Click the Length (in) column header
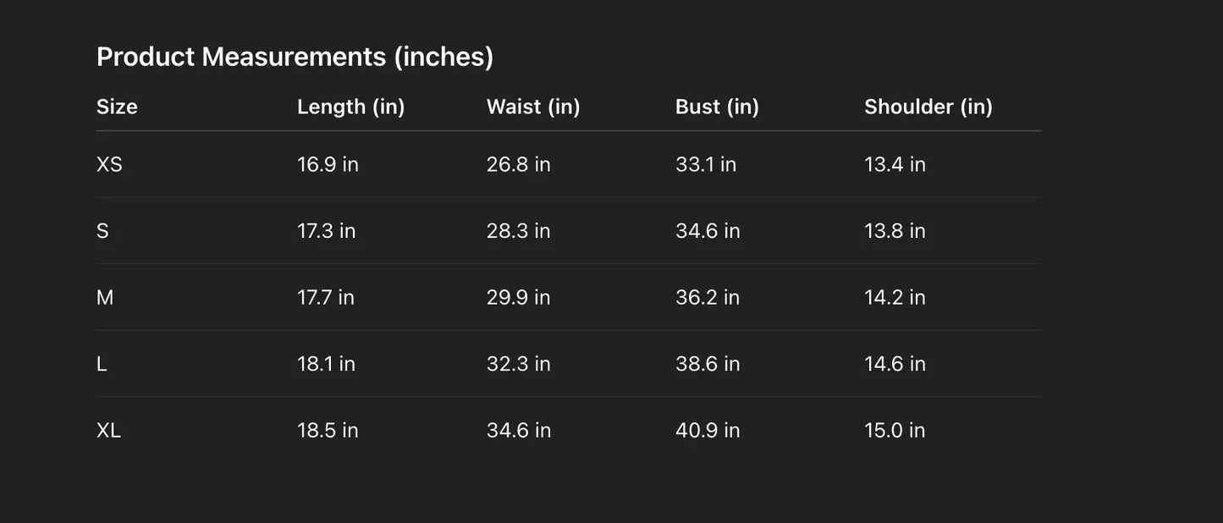The height and width of the screenshot is (523, 1223). pyautogui.click(x=350, y=107)
